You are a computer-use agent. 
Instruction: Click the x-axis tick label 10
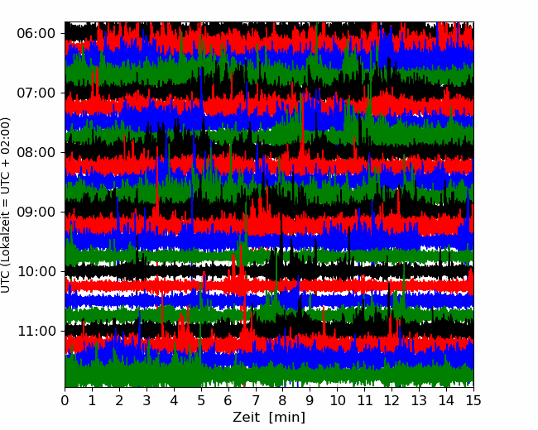[337, 400]
